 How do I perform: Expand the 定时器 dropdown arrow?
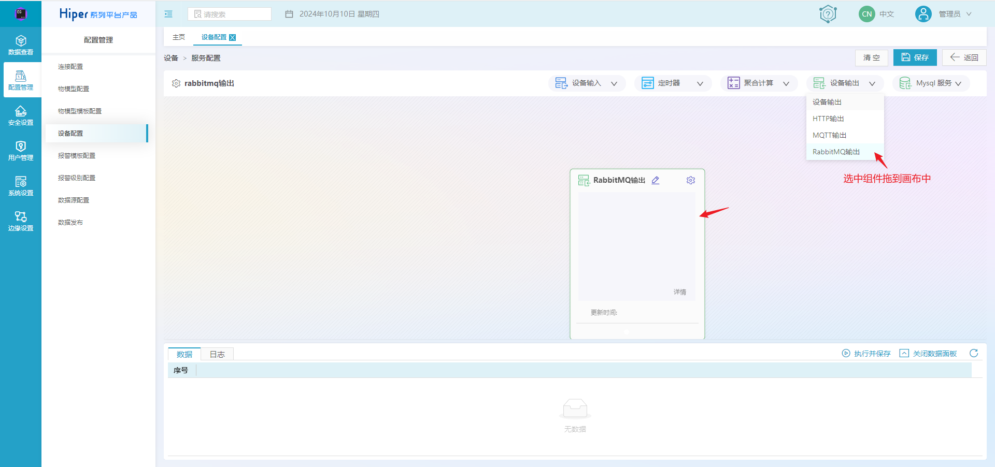[700, 83]
